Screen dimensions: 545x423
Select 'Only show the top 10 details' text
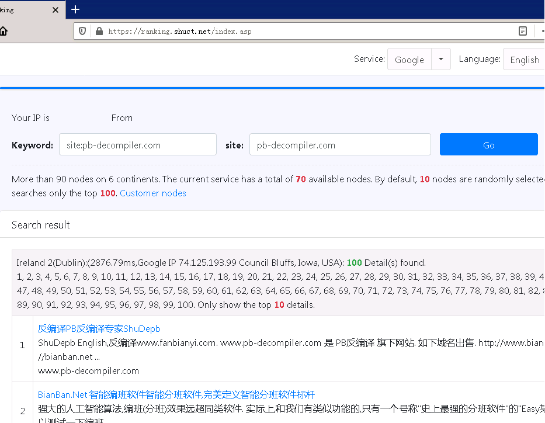click(256, 305)
